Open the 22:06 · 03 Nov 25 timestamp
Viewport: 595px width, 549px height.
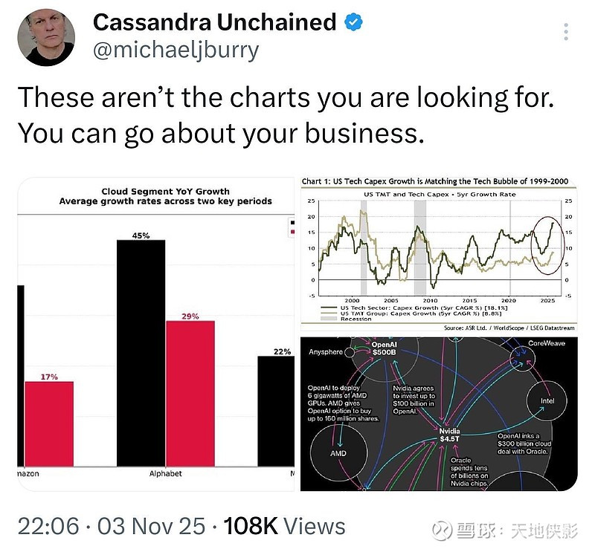111,526
